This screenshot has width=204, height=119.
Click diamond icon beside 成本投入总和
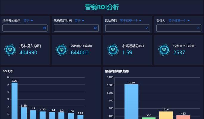10,50
